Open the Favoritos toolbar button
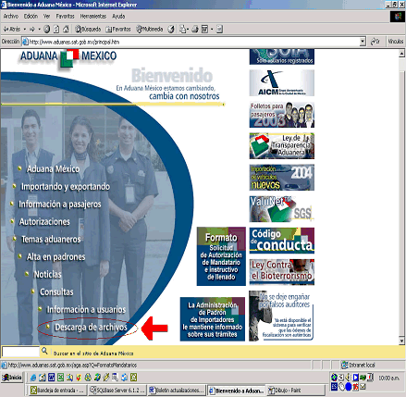The height and width of the screenshot is (397, 406). [118, 30]
